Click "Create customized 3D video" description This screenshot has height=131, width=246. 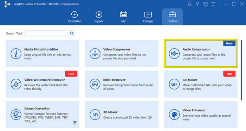(x=127, y=117)
